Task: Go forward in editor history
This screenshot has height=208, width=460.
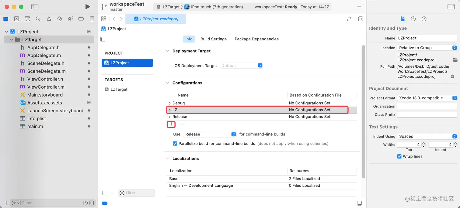Action: 121,19
